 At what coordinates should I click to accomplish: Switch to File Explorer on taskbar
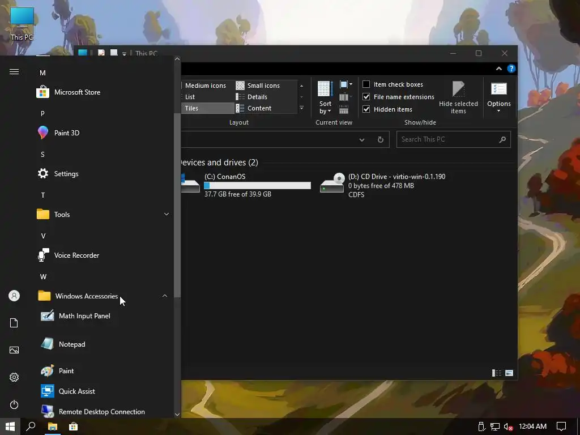click(x=53, y=427)
